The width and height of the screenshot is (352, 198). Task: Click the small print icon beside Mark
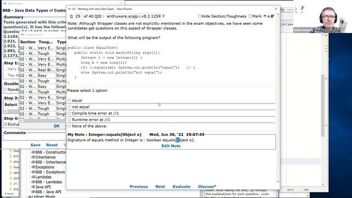tap(268, 16)
